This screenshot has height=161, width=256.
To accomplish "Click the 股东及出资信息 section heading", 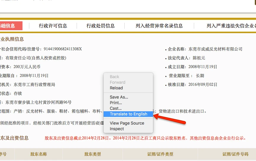I will 14,138.
